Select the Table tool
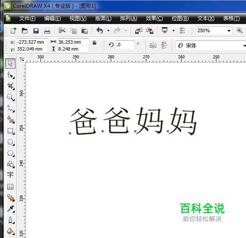 coord(10,186)
